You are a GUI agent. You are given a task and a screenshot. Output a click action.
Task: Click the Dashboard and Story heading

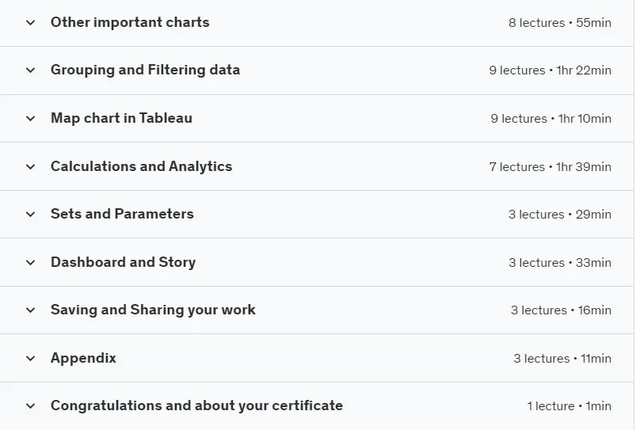click(123, 262)
